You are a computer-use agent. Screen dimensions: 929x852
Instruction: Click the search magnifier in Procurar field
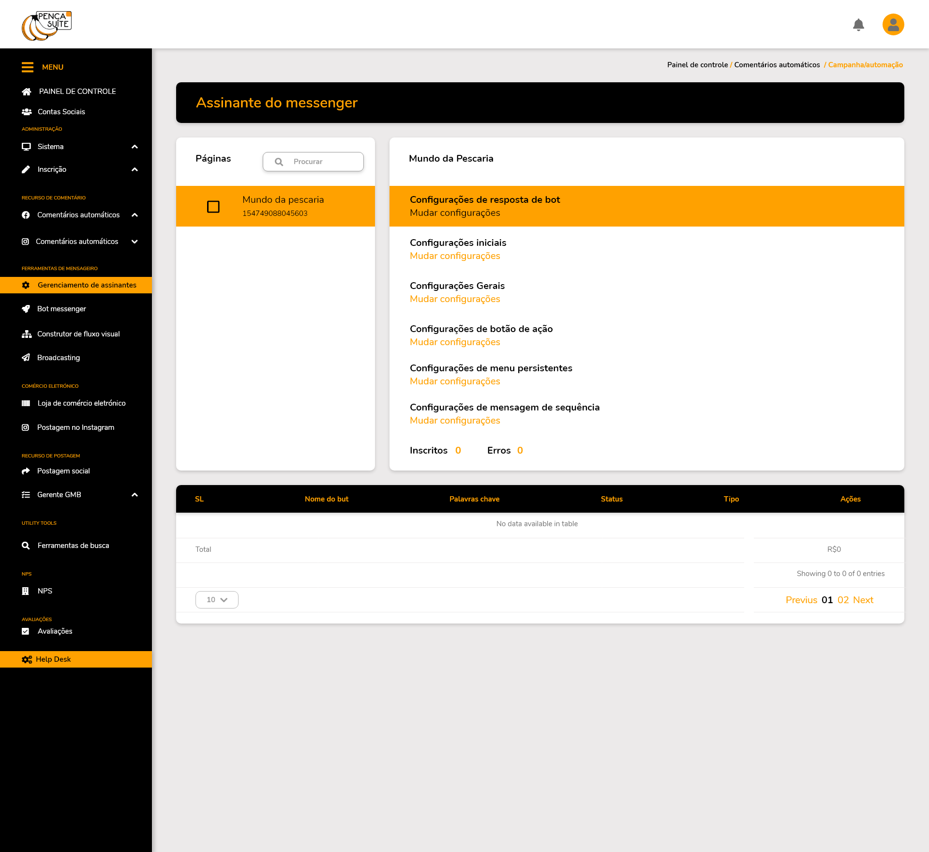click(279, 162)
